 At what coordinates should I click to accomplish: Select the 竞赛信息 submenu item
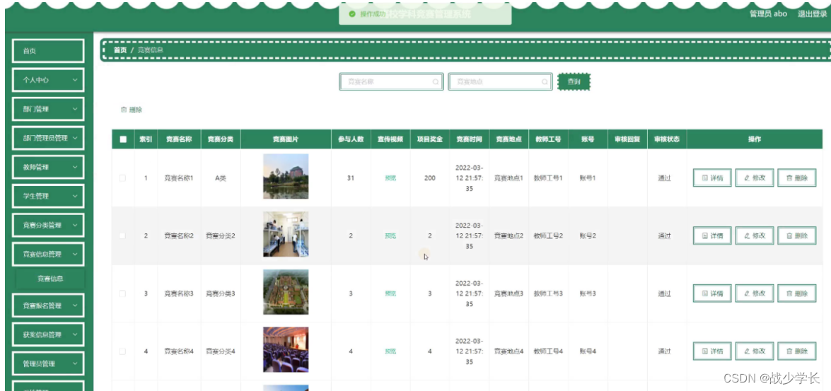click(50, 279)
